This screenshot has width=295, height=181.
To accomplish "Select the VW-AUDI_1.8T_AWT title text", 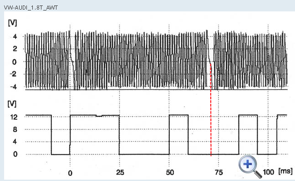I will (x=31, y=8).
